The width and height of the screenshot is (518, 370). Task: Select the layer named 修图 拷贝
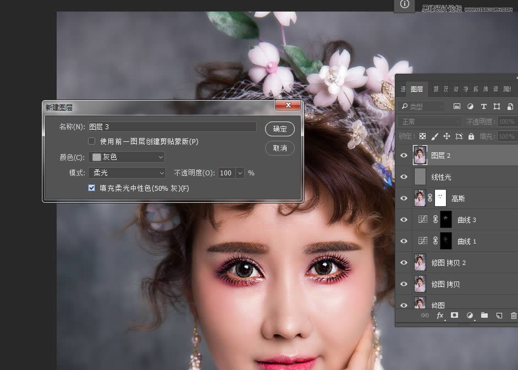pos(445,284)
